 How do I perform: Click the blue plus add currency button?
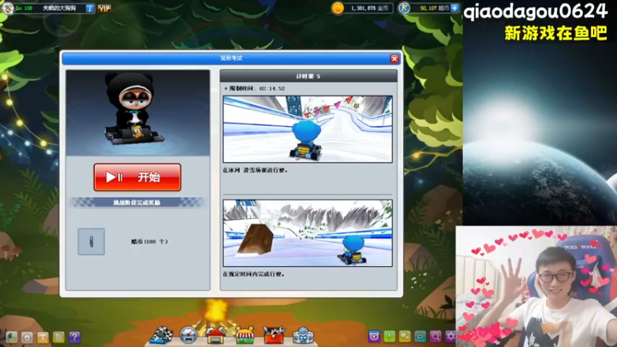point(454,8)
